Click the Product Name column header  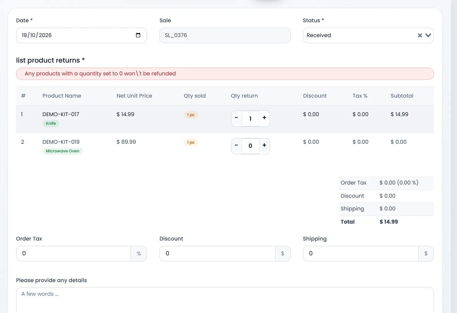pyautogui.click(x=62, y=96)
